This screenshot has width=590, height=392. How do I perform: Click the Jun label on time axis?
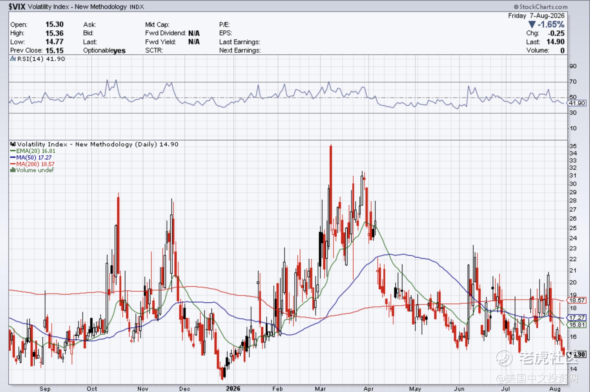(x=459, y=388)
